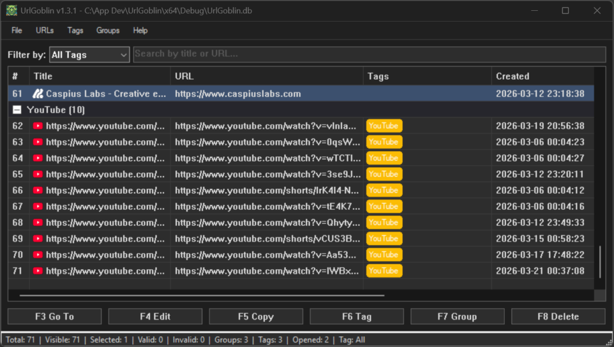The width and height of the screenshot is (614, 347).
Task: Sort the list by Created column header
Action: click(512, 76)
